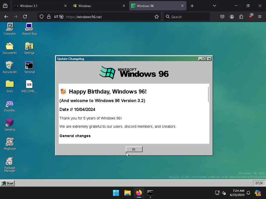Screen dimensions: 266x199
Task: Open the Firefox application menu
Action: click(260, 17)
